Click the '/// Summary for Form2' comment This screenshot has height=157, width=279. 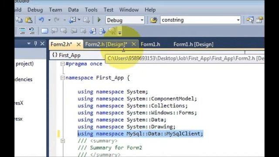coord(110,148)
